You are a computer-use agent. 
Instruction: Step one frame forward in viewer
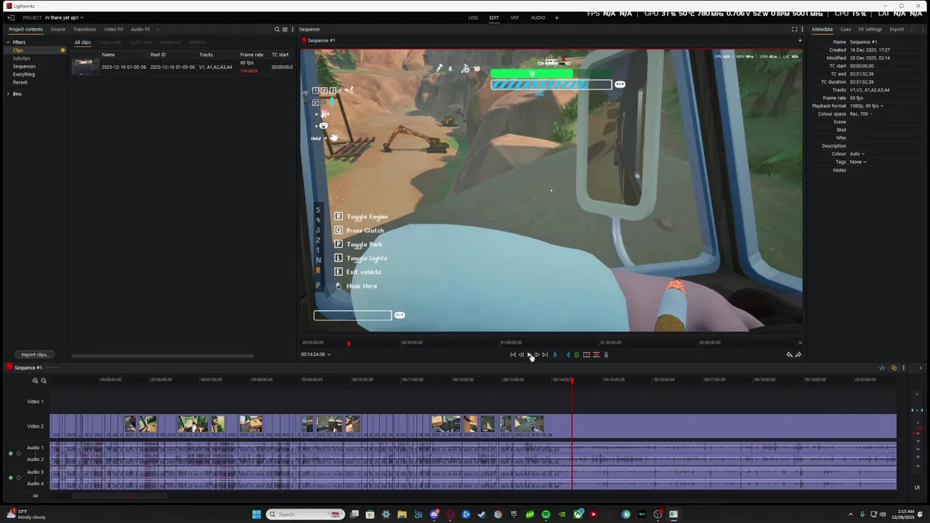click(x=537, y=354)
